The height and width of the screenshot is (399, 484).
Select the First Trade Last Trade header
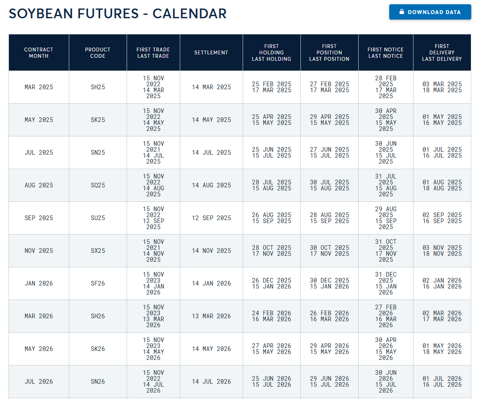click(x=153, y=53)
